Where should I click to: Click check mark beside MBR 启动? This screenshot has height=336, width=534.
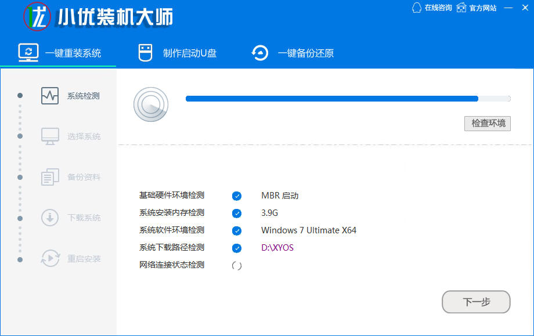click(x=237, y=196)
